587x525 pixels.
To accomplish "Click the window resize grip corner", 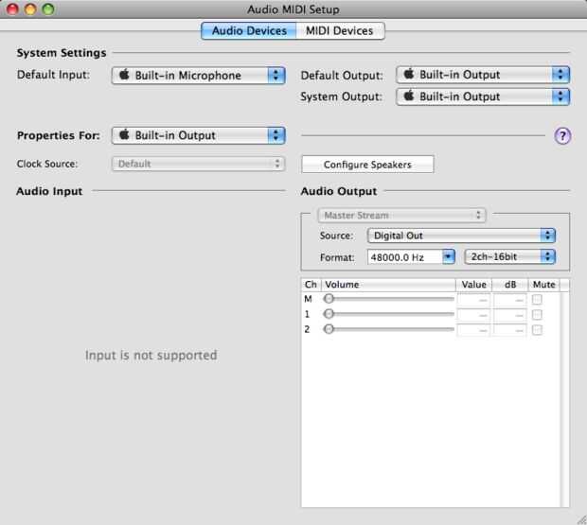I will [x=581, y=519].
